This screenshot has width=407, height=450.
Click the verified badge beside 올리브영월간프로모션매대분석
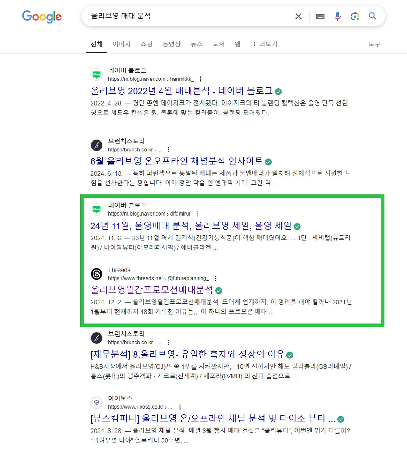(218, 290)
